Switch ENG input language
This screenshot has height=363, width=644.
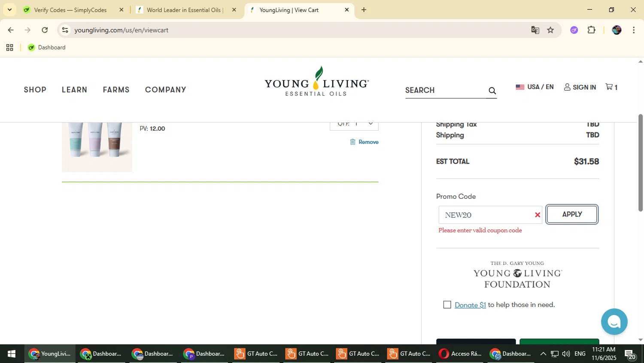(x=580, y=354)
